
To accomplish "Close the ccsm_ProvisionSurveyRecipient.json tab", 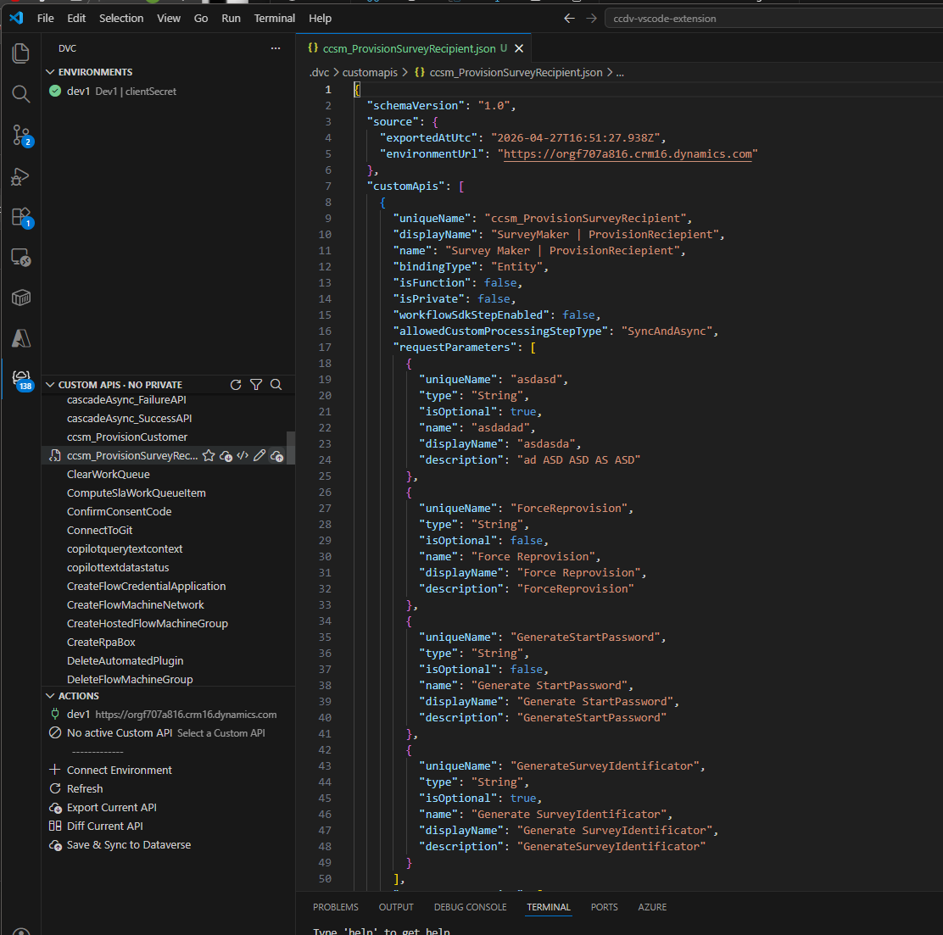I will click(x=519, y=48).
